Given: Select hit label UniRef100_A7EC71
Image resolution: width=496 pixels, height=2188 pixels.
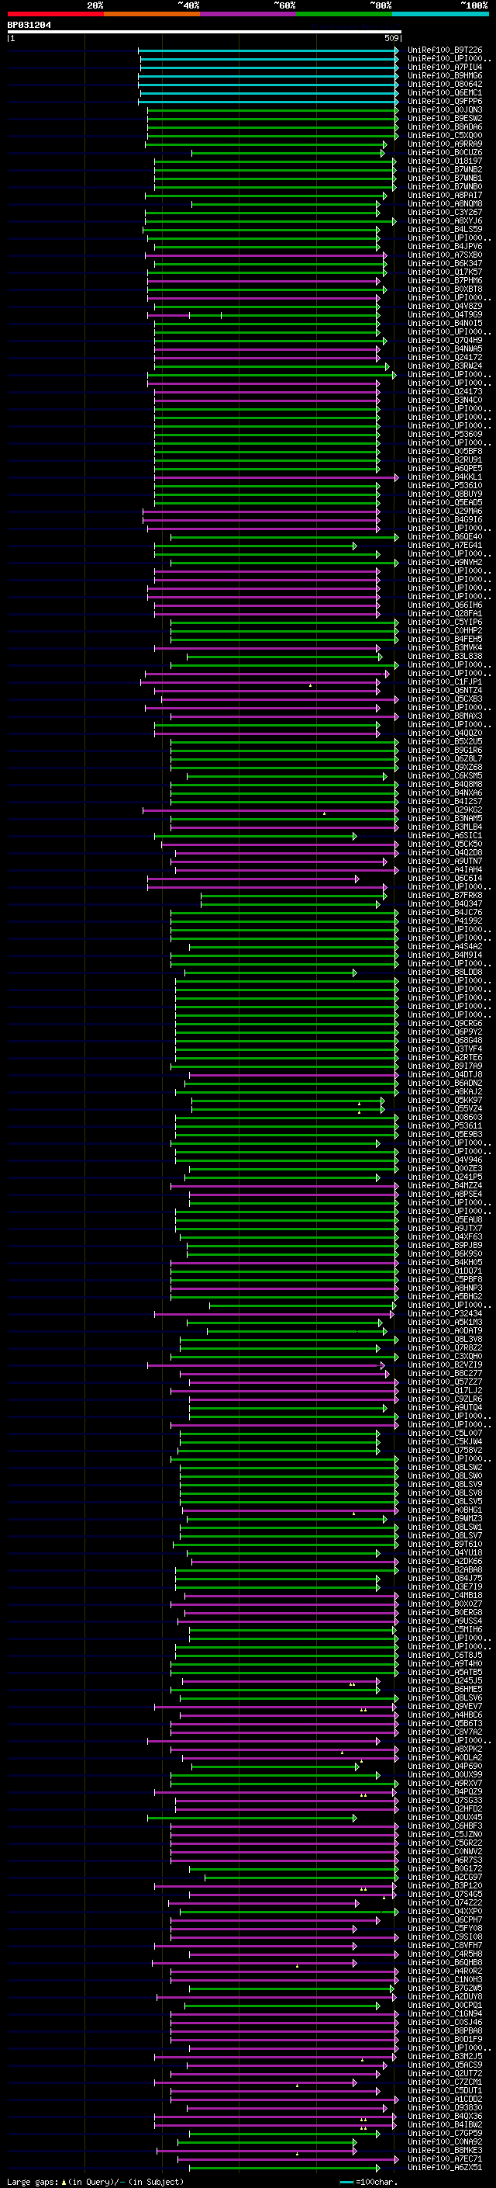Looking at the screenshot, I should pos(445,2159).
